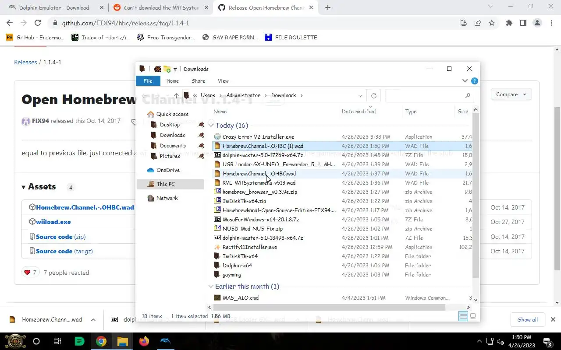Download wiiload.exe asset
This screenshot has height=350, width=561.
pos(53,222)
